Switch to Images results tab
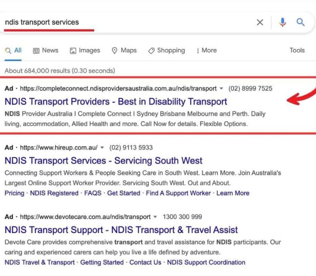316x276 pixels. 85,50
